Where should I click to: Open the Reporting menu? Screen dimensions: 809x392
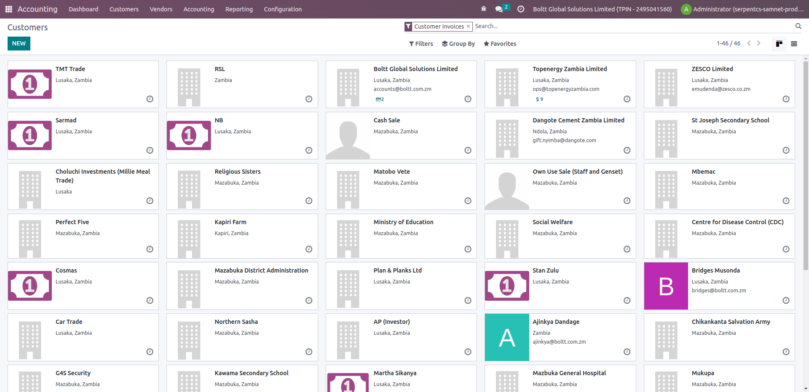click(239, 9)
